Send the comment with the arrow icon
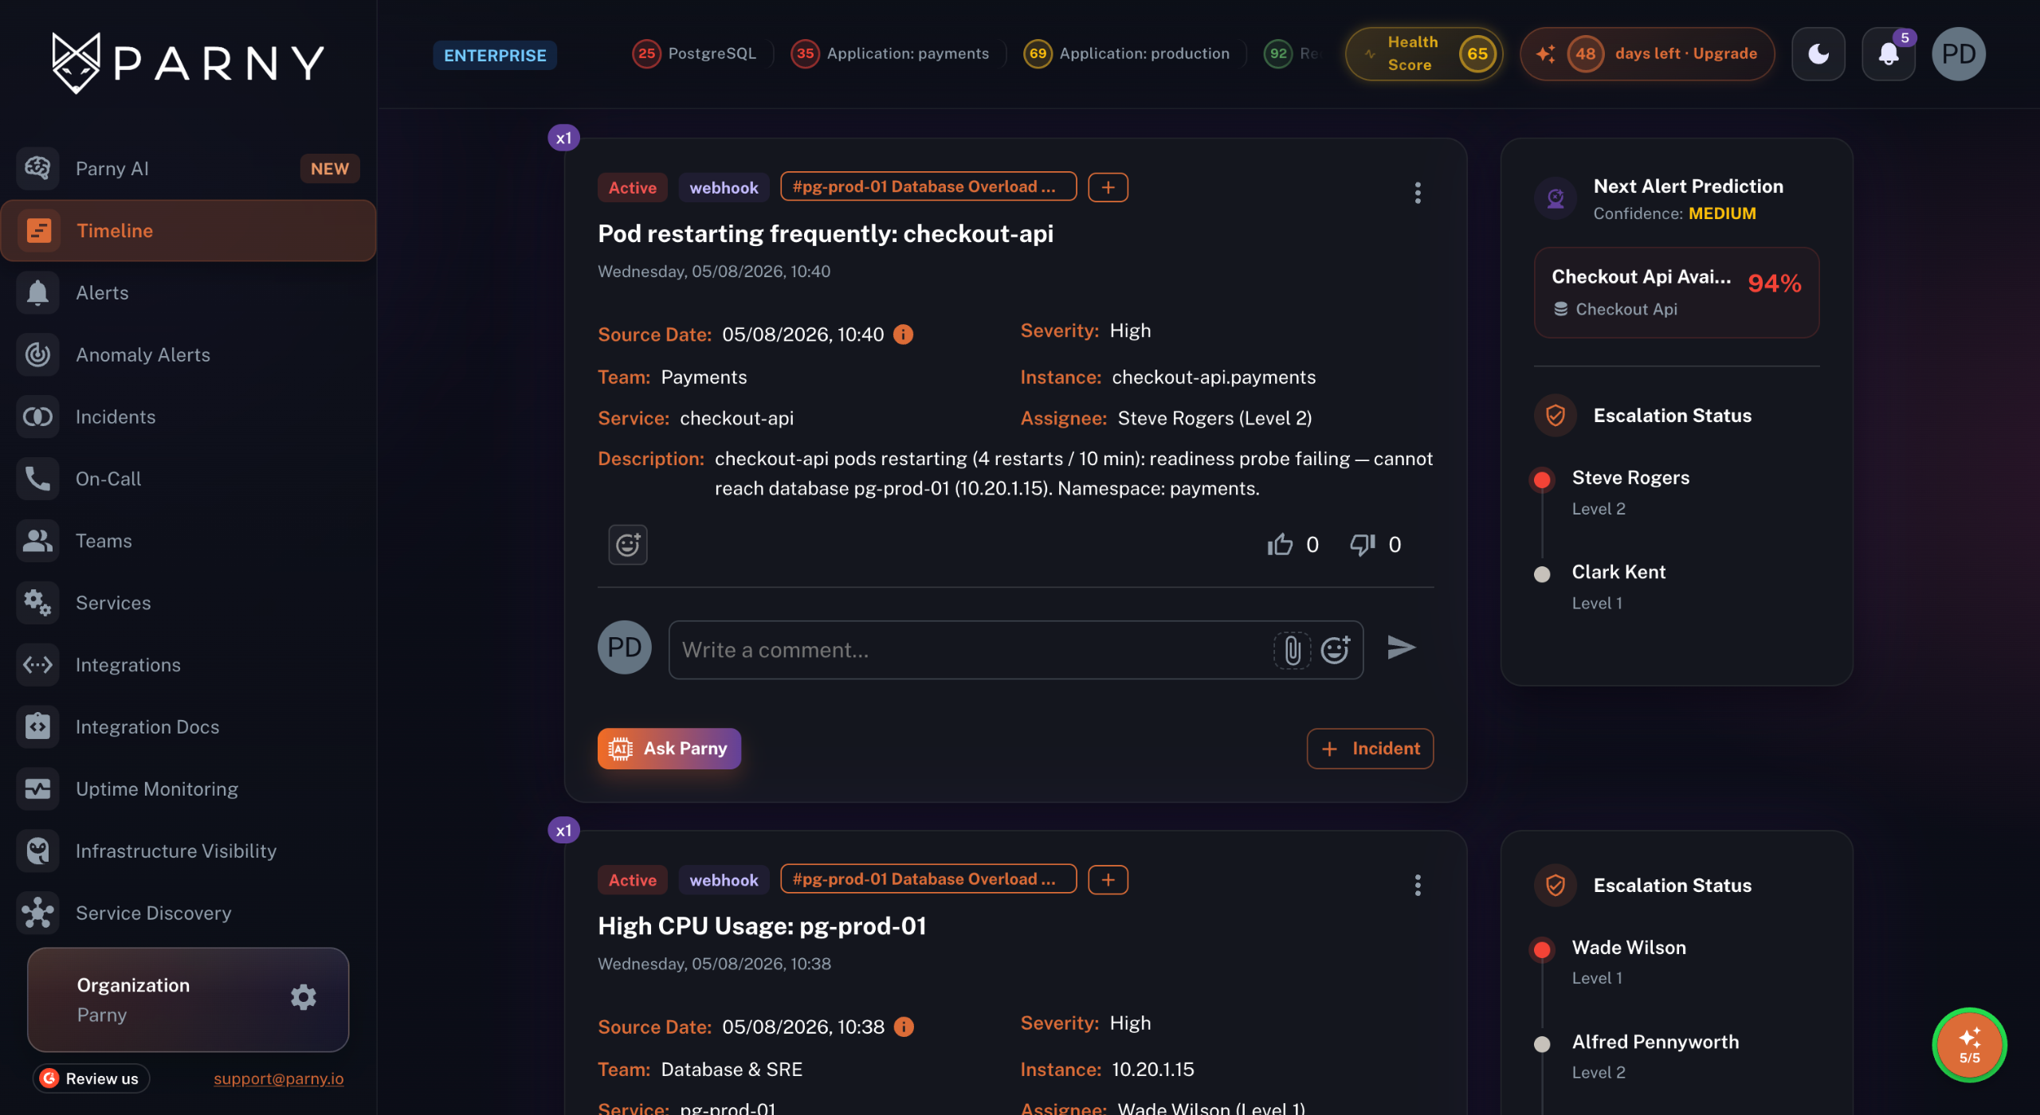Image resolution: width=2040 pixels, height=1115 pixels. pos(1401,647)
